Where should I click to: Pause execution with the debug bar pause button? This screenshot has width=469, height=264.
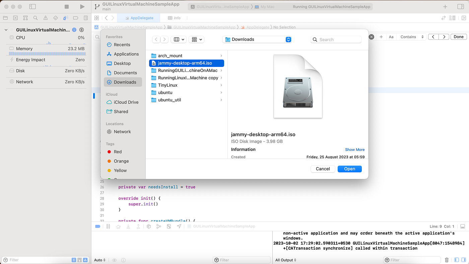[x=108, y=226]
